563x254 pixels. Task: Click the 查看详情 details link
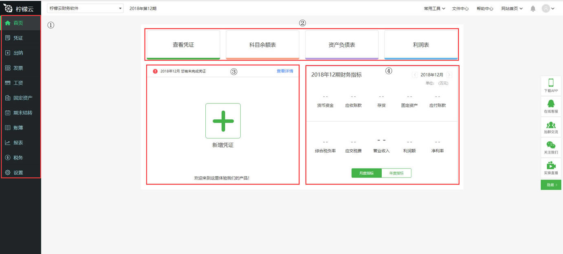[285, 71]
